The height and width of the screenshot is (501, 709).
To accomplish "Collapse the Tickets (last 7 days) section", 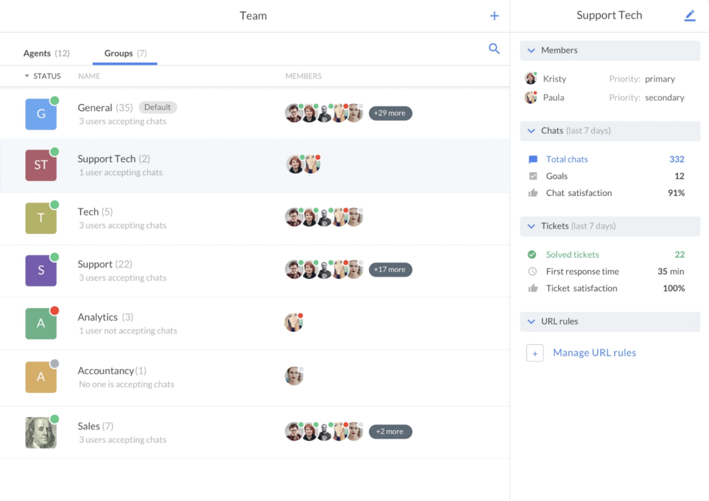I will (x=531, y=226).
